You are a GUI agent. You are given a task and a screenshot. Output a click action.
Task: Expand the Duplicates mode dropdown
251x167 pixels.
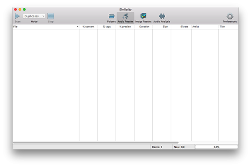(34, 16)
